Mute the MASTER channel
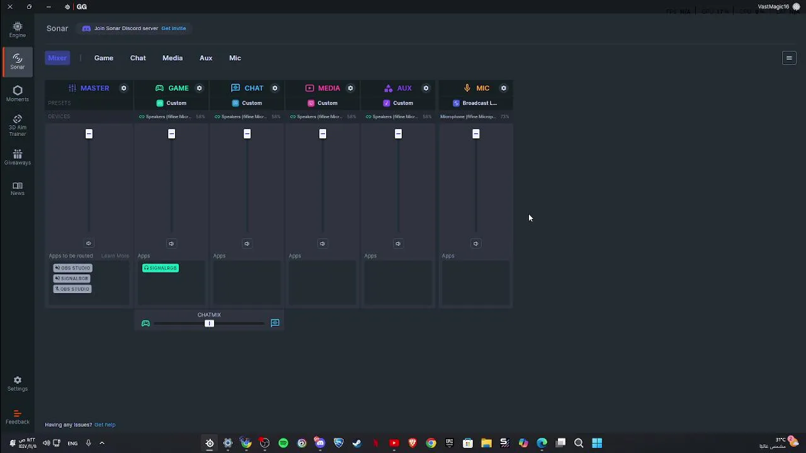This screenshot has width=806, height=453. pyautogui.click(x=89, y=243)
